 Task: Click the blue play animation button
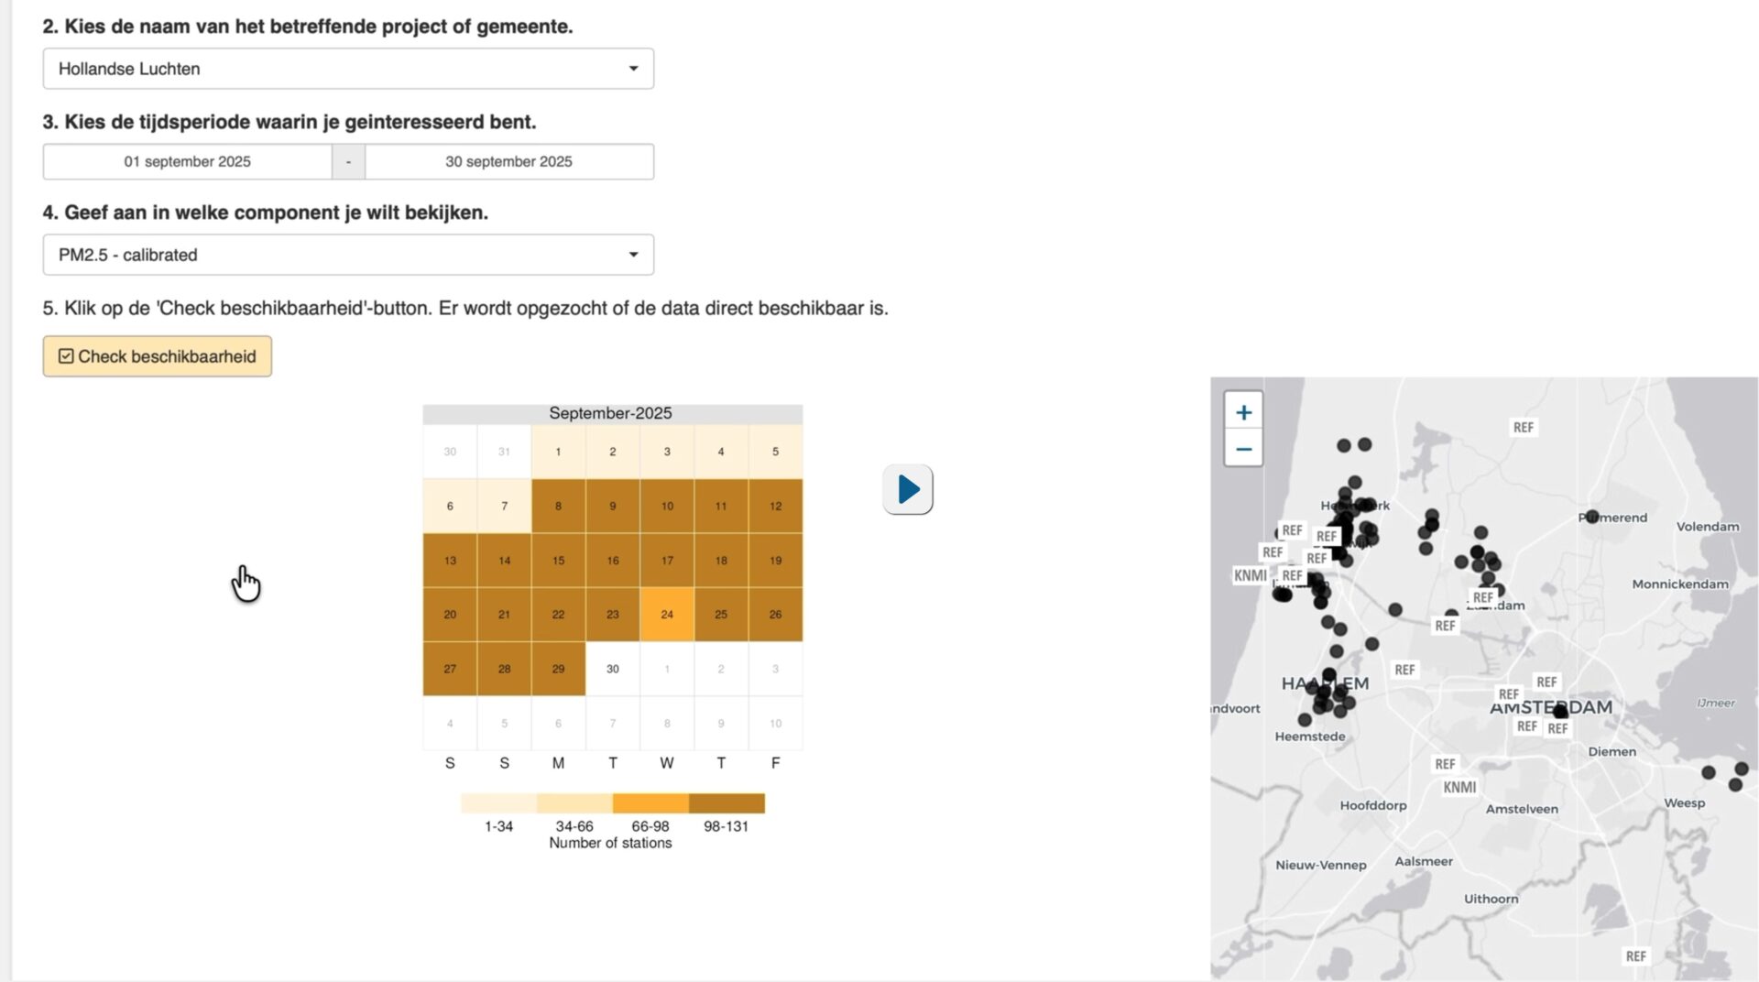coord(908,489)
